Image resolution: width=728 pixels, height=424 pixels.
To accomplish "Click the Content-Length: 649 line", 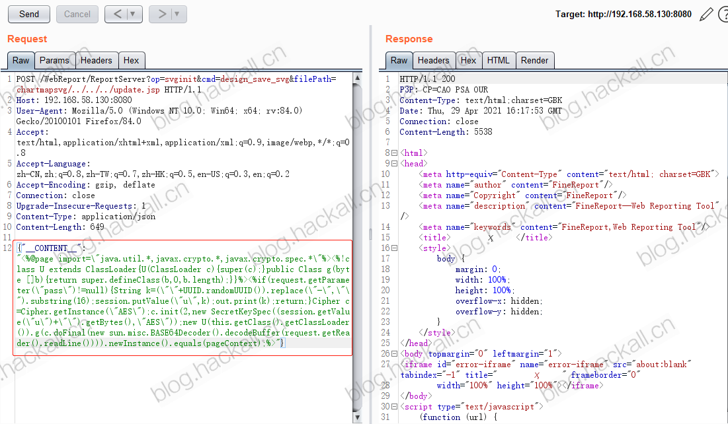I will (x=60, y=227).
